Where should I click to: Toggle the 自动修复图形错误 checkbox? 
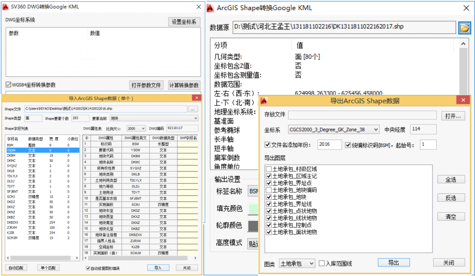88,268
